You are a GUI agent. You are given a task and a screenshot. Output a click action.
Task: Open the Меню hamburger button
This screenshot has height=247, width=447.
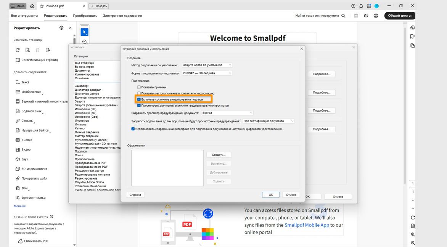18,6
